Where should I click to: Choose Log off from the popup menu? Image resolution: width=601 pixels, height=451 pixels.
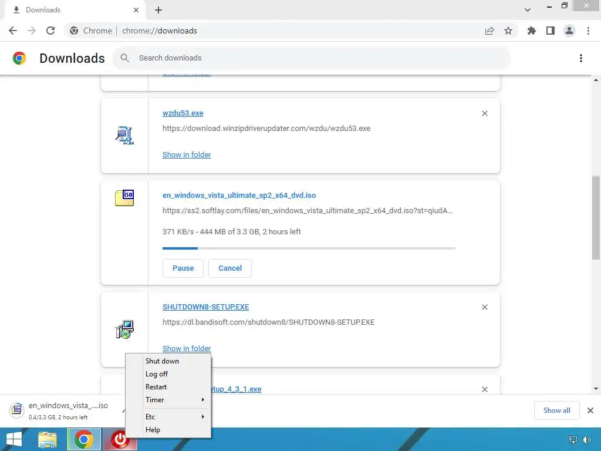coord(168,374)
